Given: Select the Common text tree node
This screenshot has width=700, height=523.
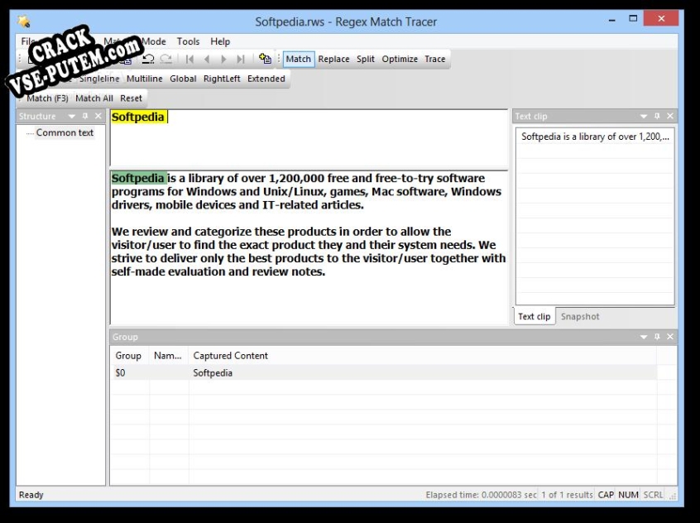Looking at the screenshot, I should (65, 132).
